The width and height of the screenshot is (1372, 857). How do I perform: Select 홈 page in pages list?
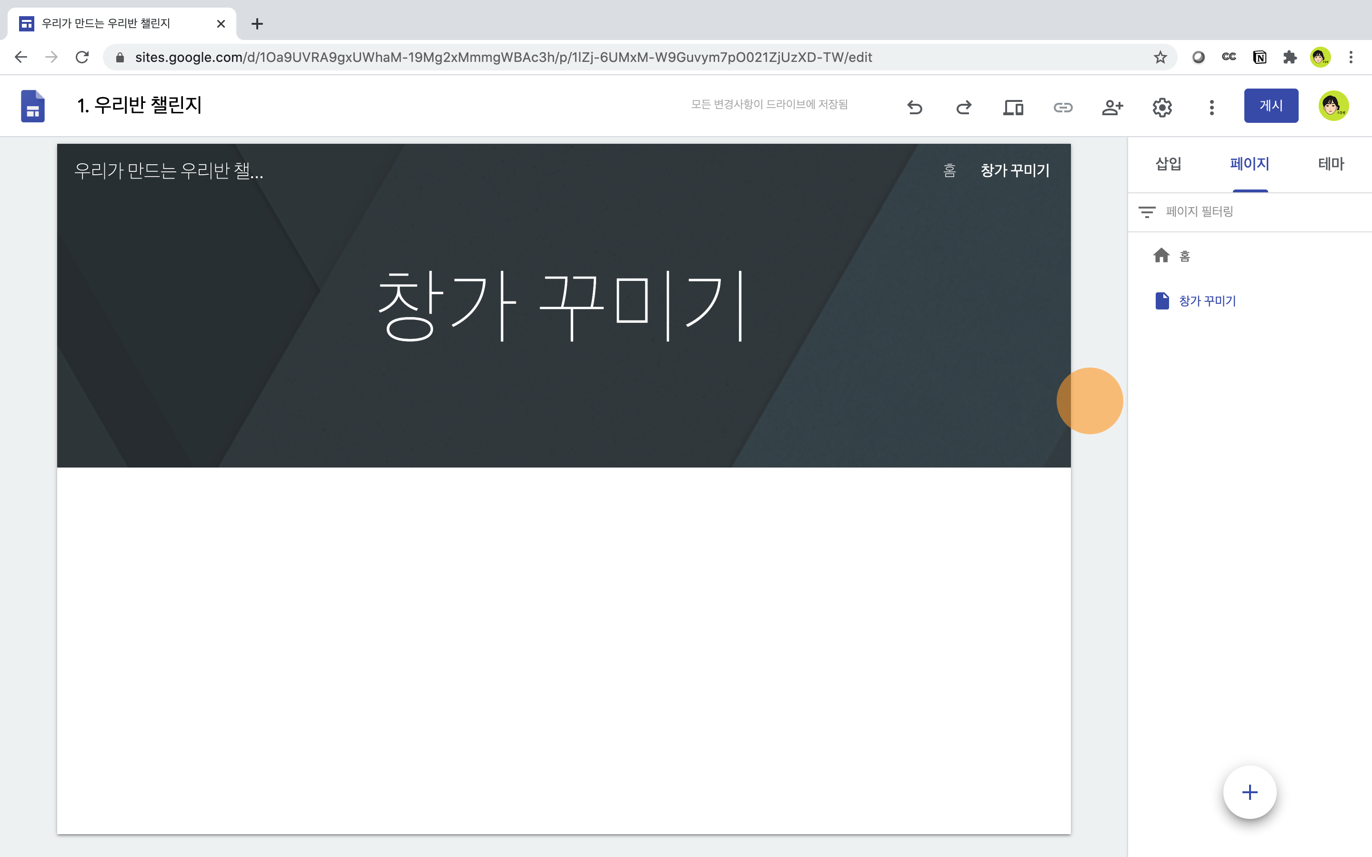point(1184,256)
